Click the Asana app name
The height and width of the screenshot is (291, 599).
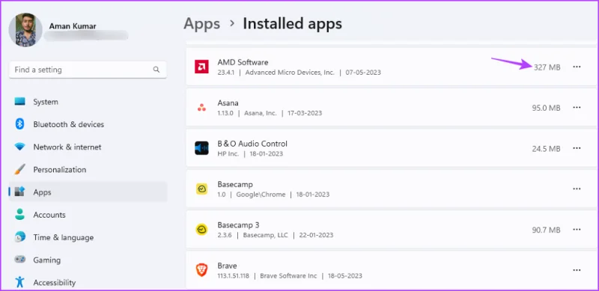228,102
